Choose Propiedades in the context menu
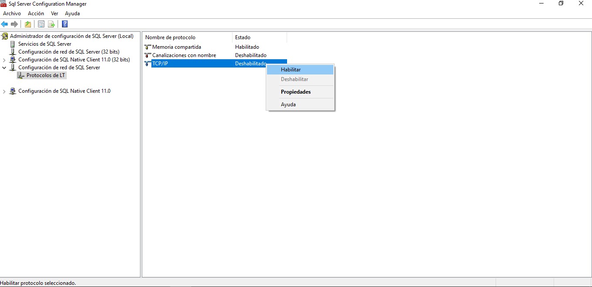 click(x=300, y=92)
